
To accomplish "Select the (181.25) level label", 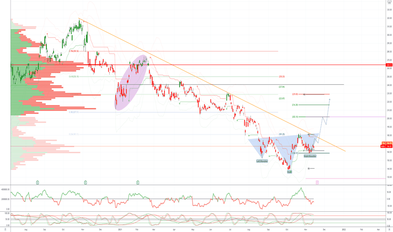I will [x=282, y=135].
